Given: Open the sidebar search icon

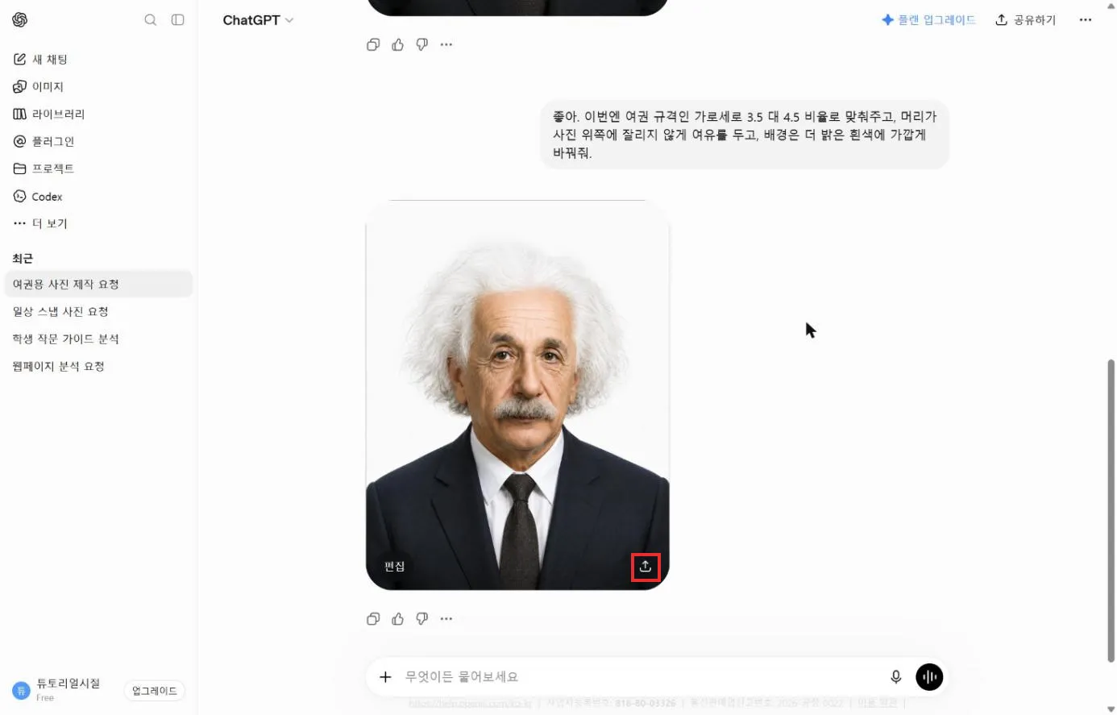Looking at the screenshot, I should pyautogui.click(x=150, y=20).
